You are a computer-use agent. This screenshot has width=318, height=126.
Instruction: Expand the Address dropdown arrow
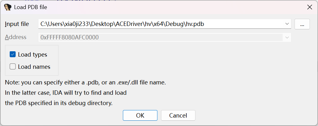click(x=287, y=38)
